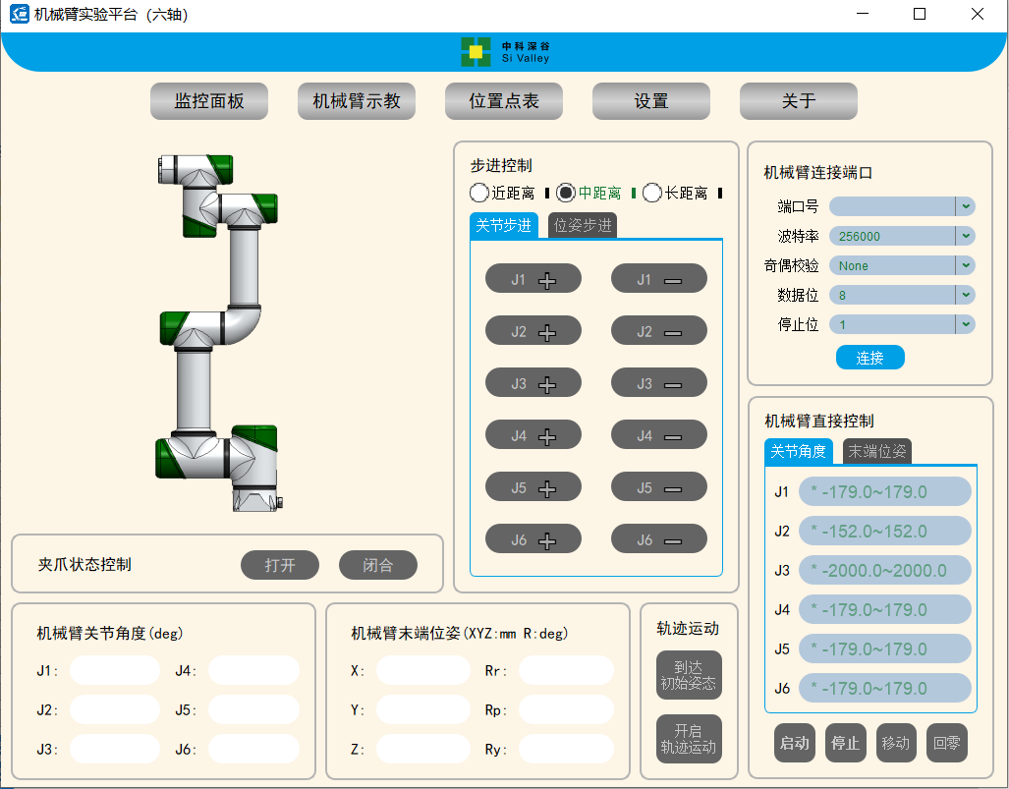Click the J3 minus step button

tap(659, 383)
